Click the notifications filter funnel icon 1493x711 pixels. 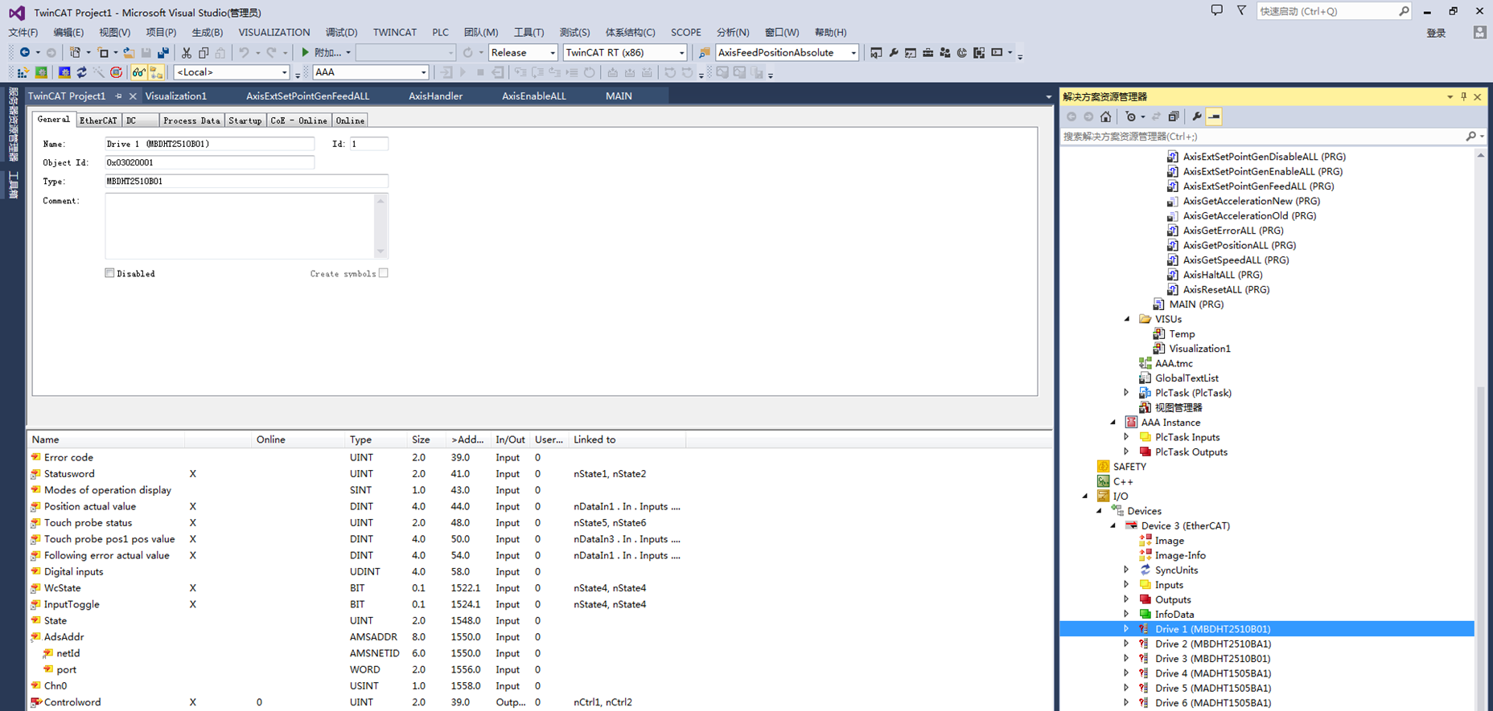tap(1241, 10)
